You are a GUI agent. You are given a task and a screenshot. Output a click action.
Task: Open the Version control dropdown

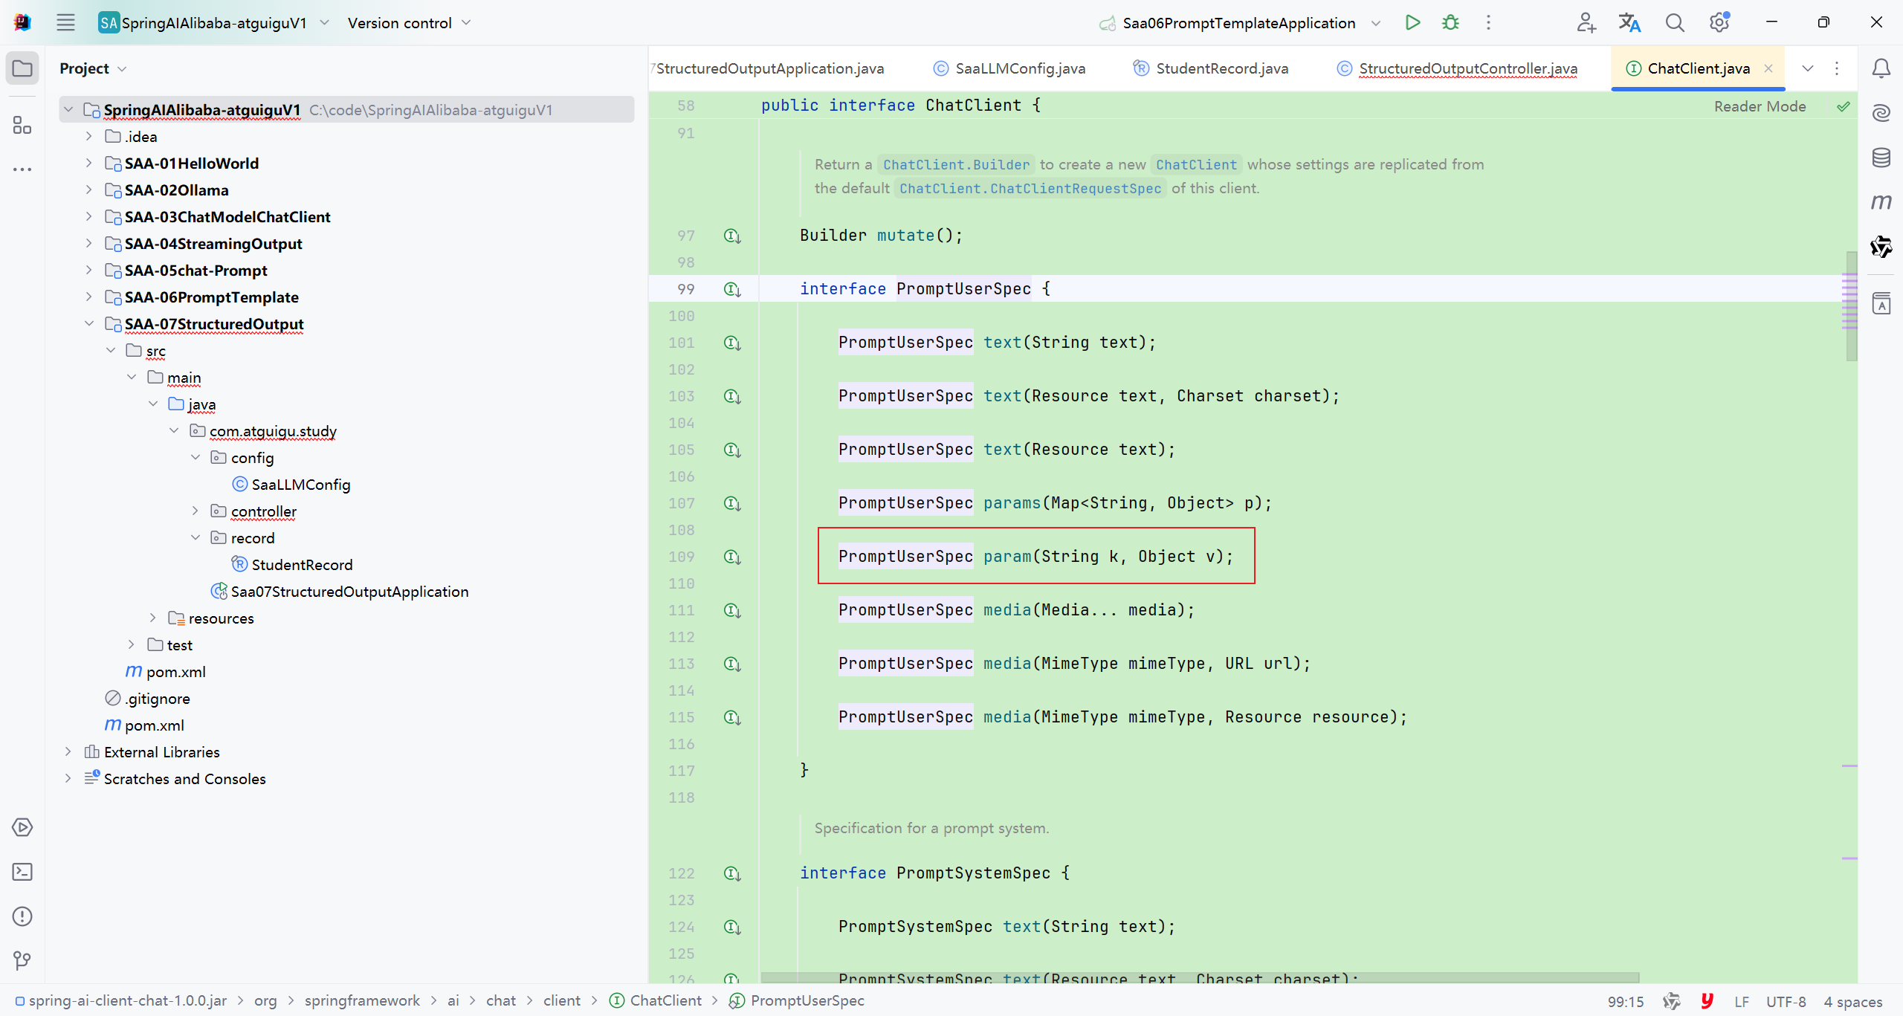(409, 22)
